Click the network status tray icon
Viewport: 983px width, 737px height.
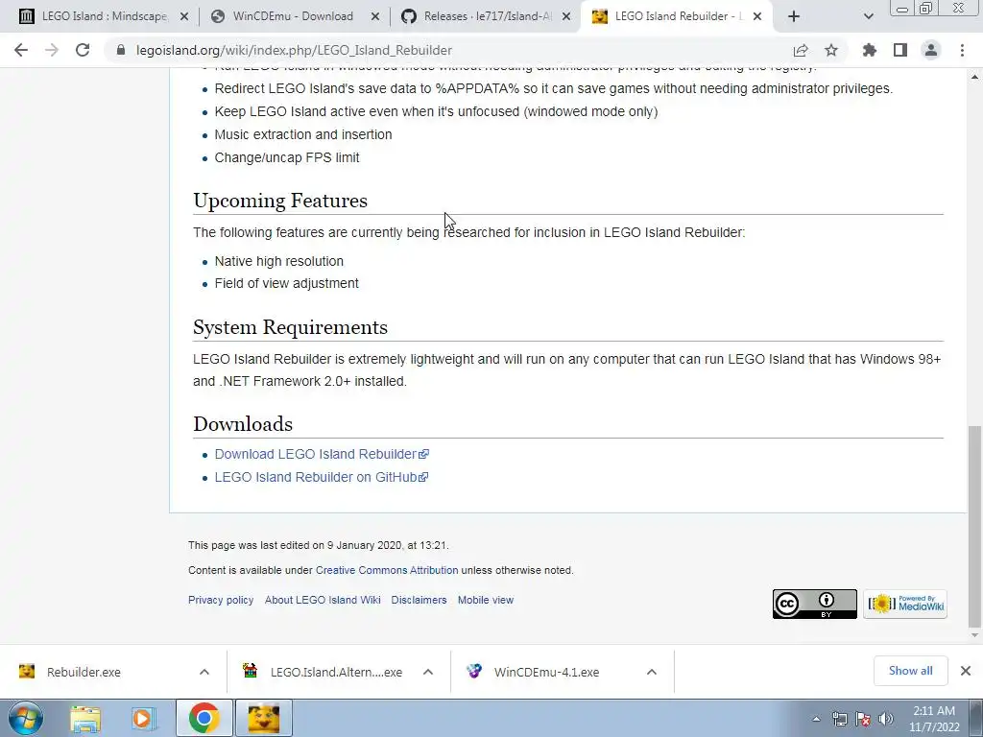tap(839, 719)
